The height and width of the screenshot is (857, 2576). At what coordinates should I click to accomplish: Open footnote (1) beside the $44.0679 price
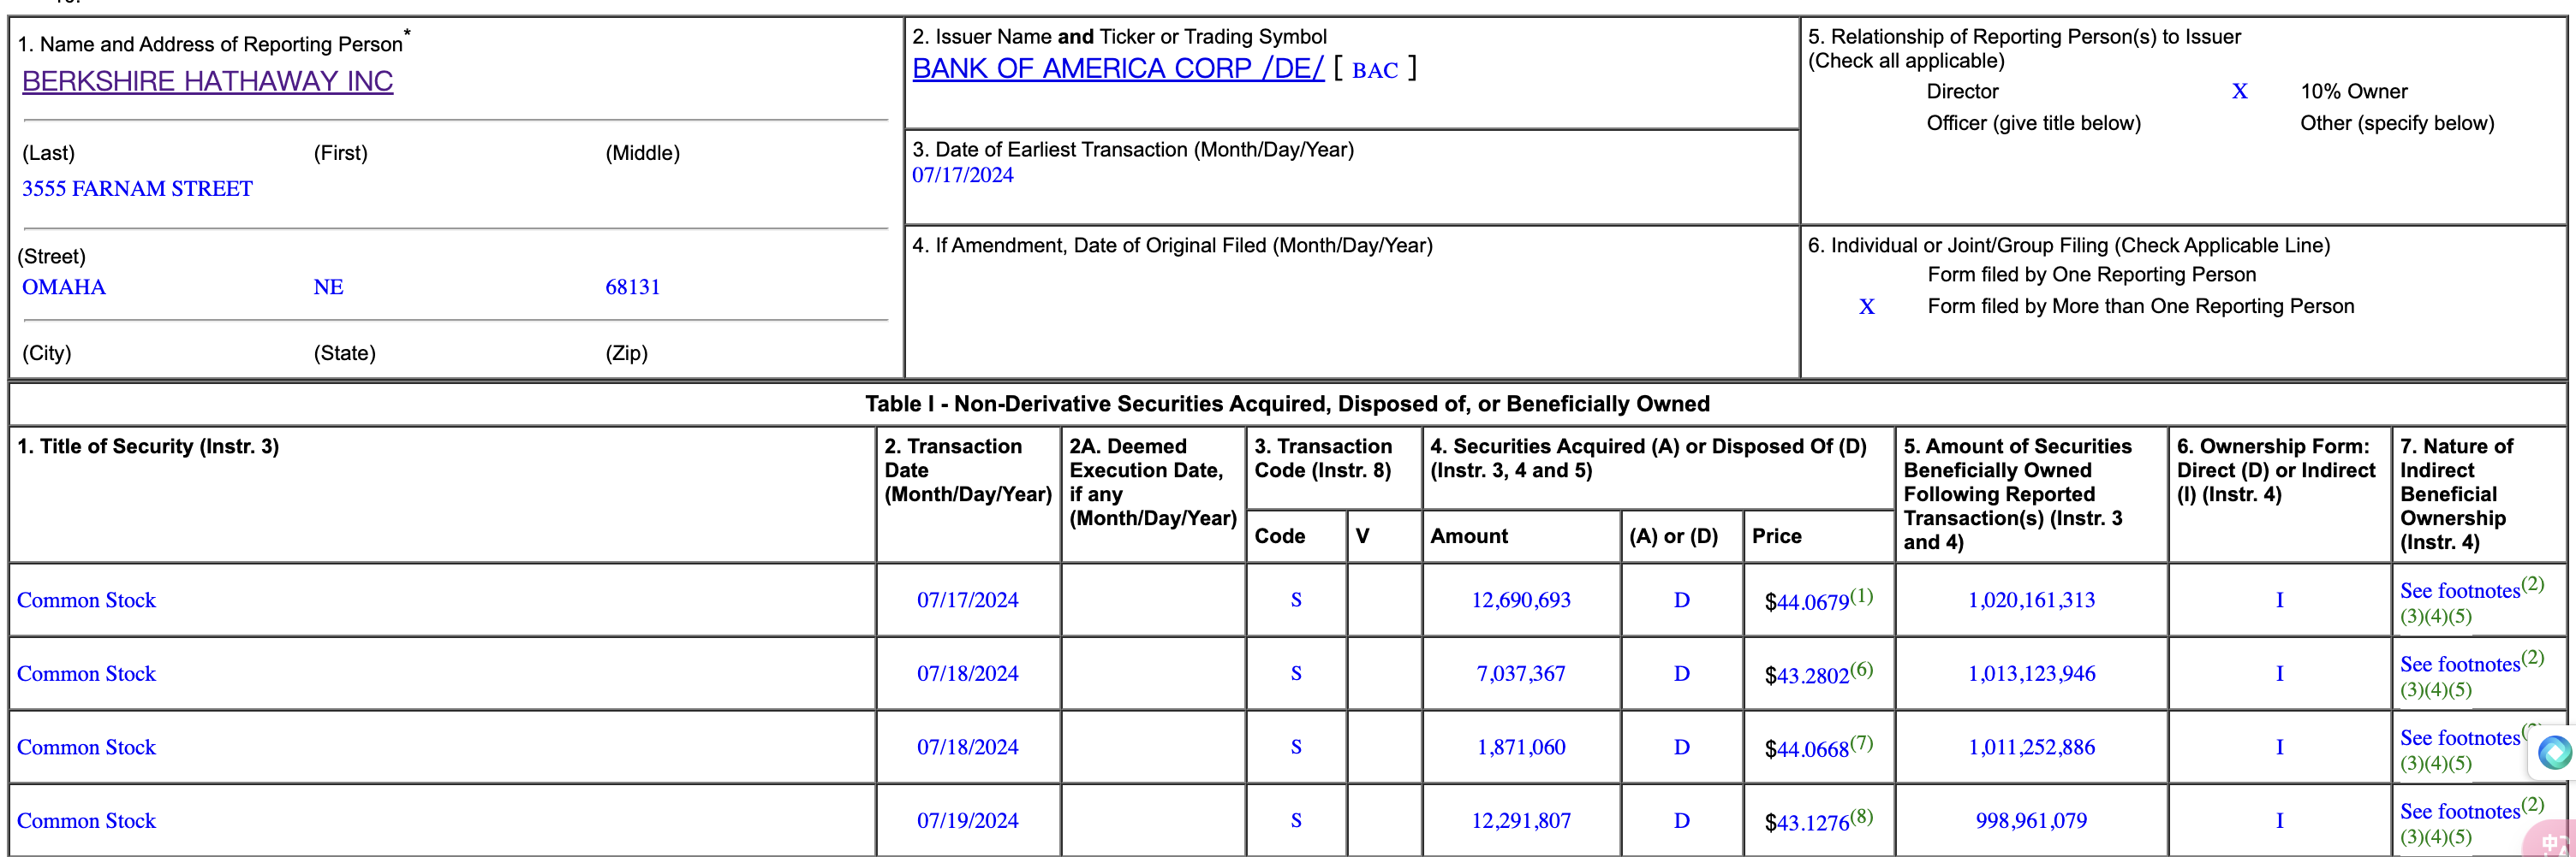(1860, 595)
